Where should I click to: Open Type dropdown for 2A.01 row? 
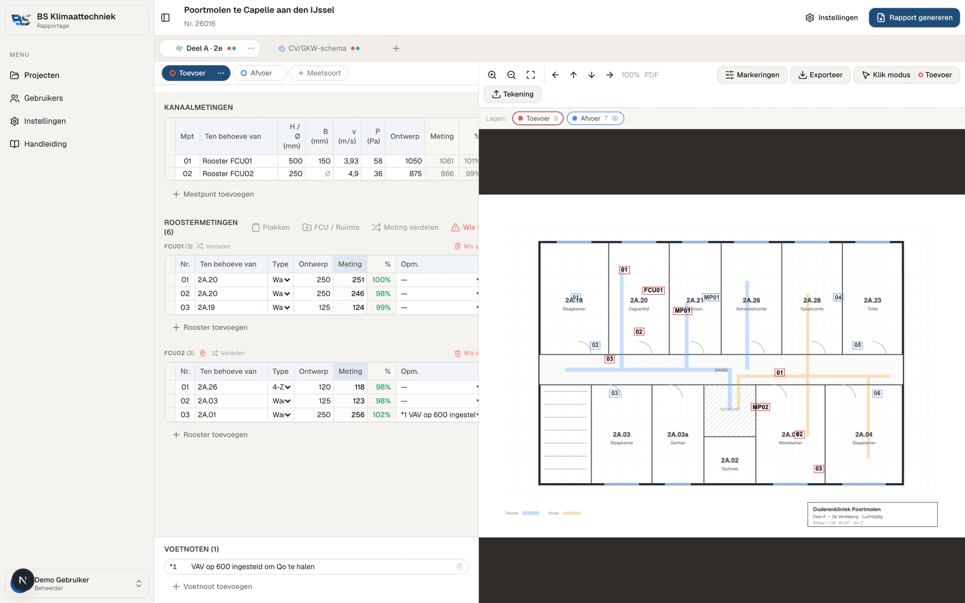281,415
